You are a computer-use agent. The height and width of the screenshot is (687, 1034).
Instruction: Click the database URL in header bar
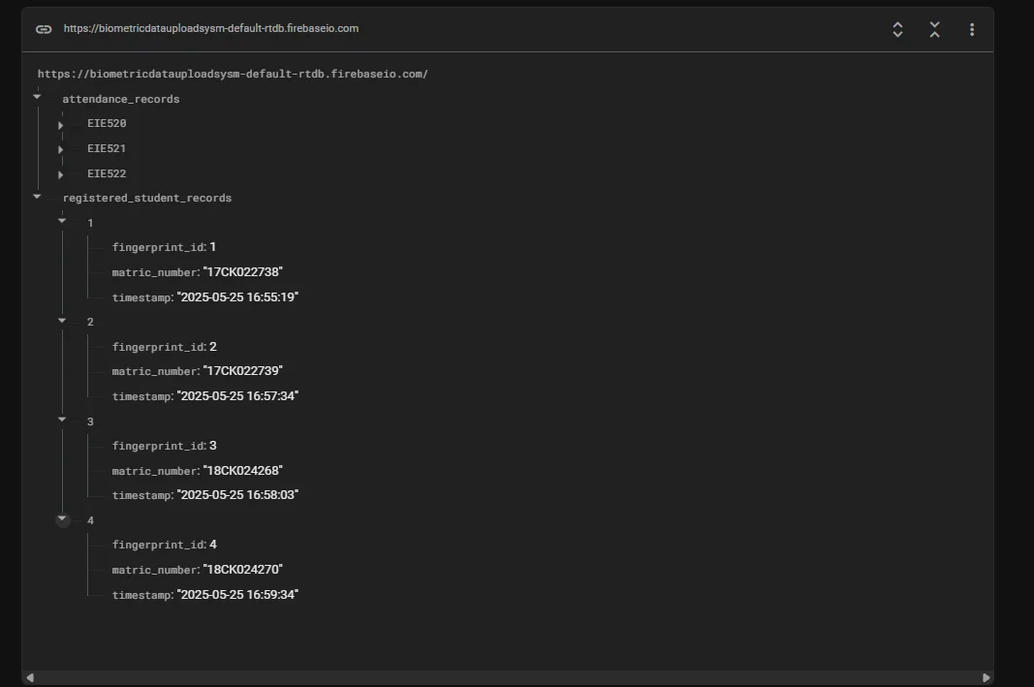pyautogui.click(x=211, y=29)
